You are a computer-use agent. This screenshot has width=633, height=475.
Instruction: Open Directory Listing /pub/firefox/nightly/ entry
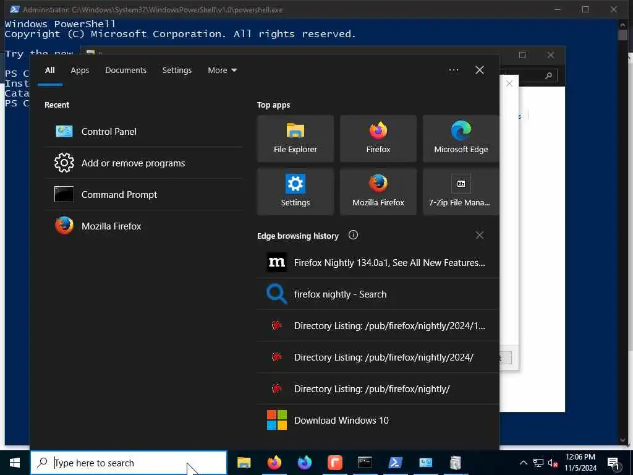(x=378, y=388)
